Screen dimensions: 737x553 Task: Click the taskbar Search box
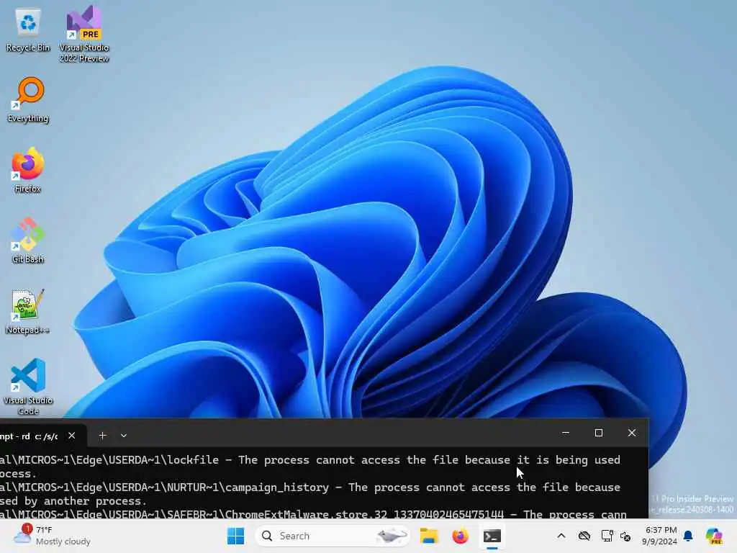coord(332,536)
